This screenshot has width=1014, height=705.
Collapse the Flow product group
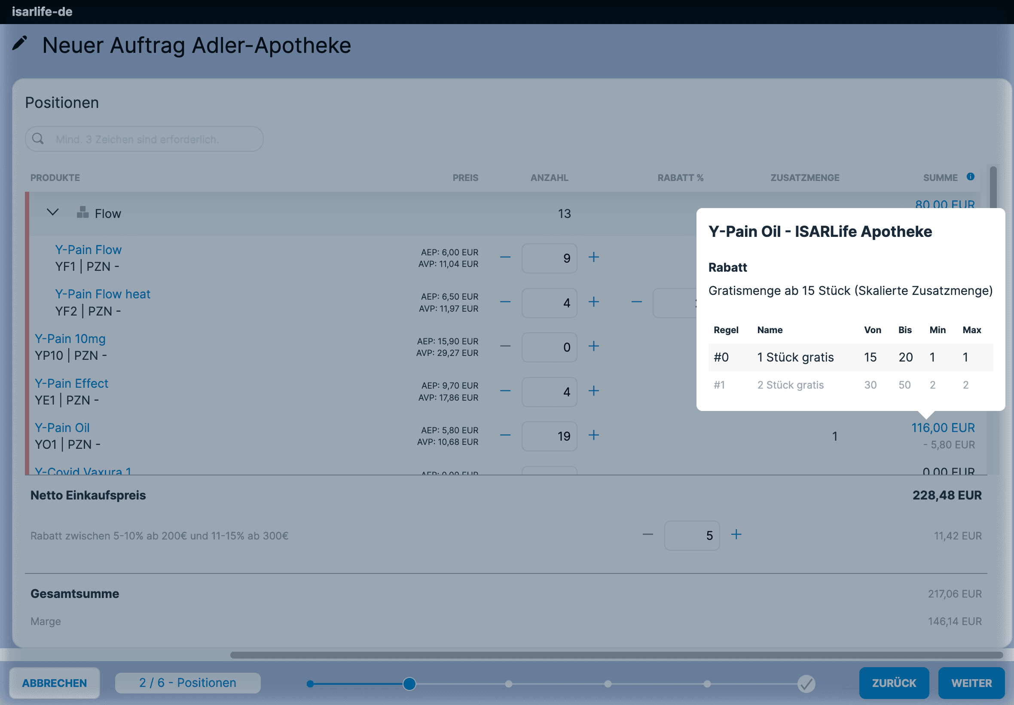pyautogui.click(x=52, y=212)
